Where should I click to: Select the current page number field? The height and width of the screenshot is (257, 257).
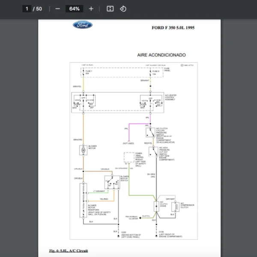(26, 9)
